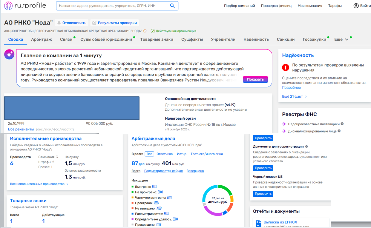Open Моя компания in top menu
Screen dimensions: 371x228
pos(310,6)
